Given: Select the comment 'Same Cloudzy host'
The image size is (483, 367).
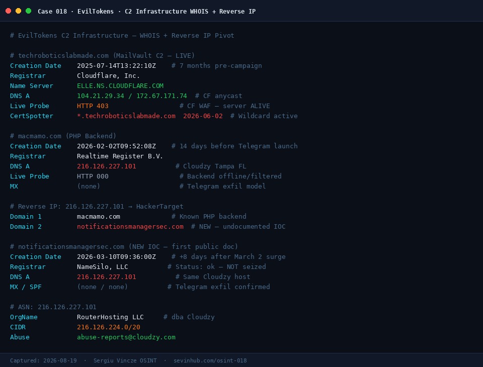Looking at the screenshot, I should [216, 277].
